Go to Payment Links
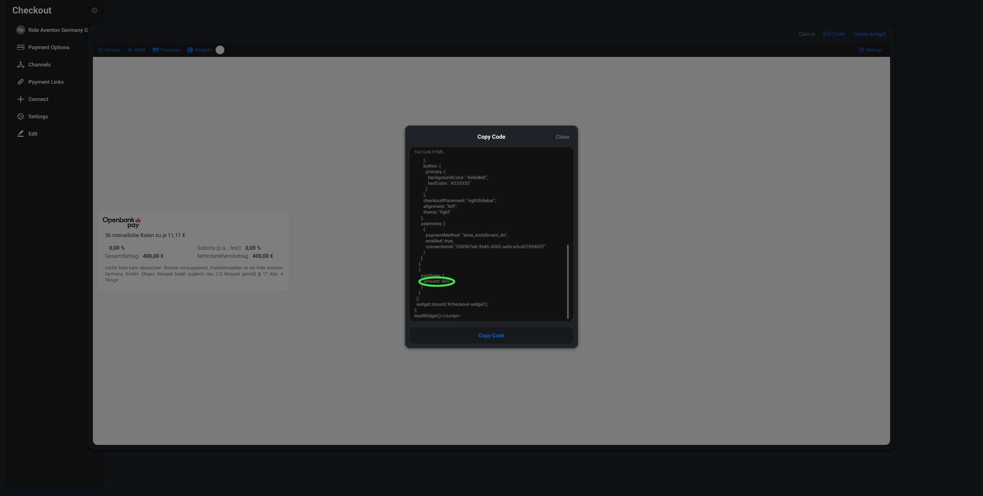Screen dimensions: 983x496 click(41, 82)
